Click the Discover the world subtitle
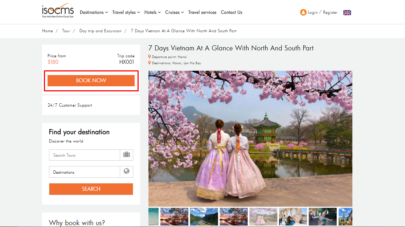Image resolution: width=405 pixels, height=227 pixels. pyautogui.click(x=66, y=141)
